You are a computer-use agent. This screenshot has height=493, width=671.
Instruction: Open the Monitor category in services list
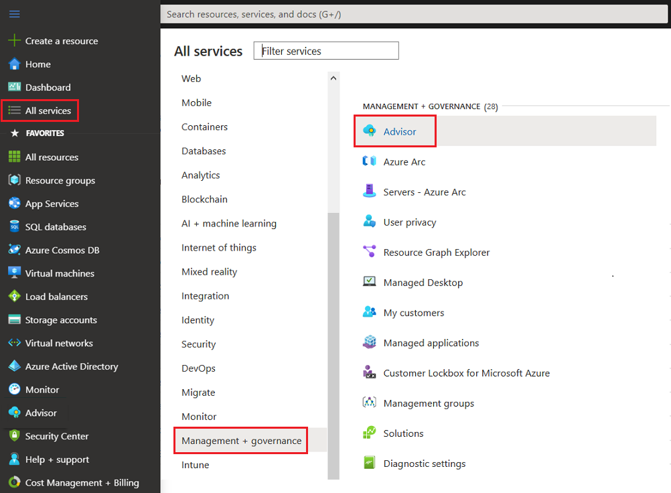(199, 417)
